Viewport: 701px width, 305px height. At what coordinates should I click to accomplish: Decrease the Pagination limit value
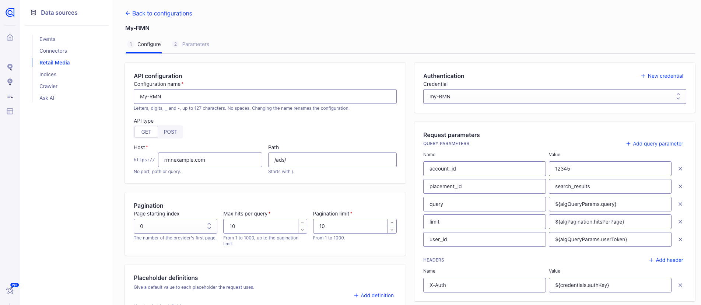coord(392,230)
